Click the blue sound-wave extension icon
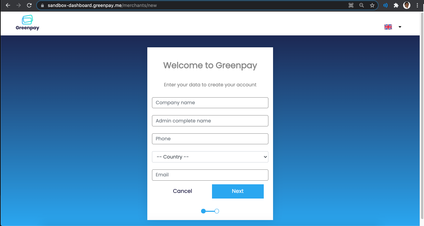The height and width of the screenshot is (226, 424). [x=385, y=5]
